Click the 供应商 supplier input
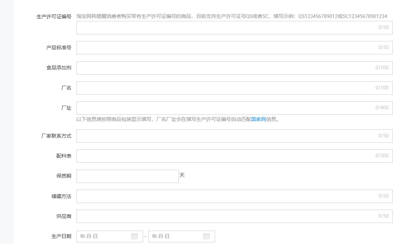The width and height of the screenshot is (419, 244). pyautogui.click(x=226, y=216)
